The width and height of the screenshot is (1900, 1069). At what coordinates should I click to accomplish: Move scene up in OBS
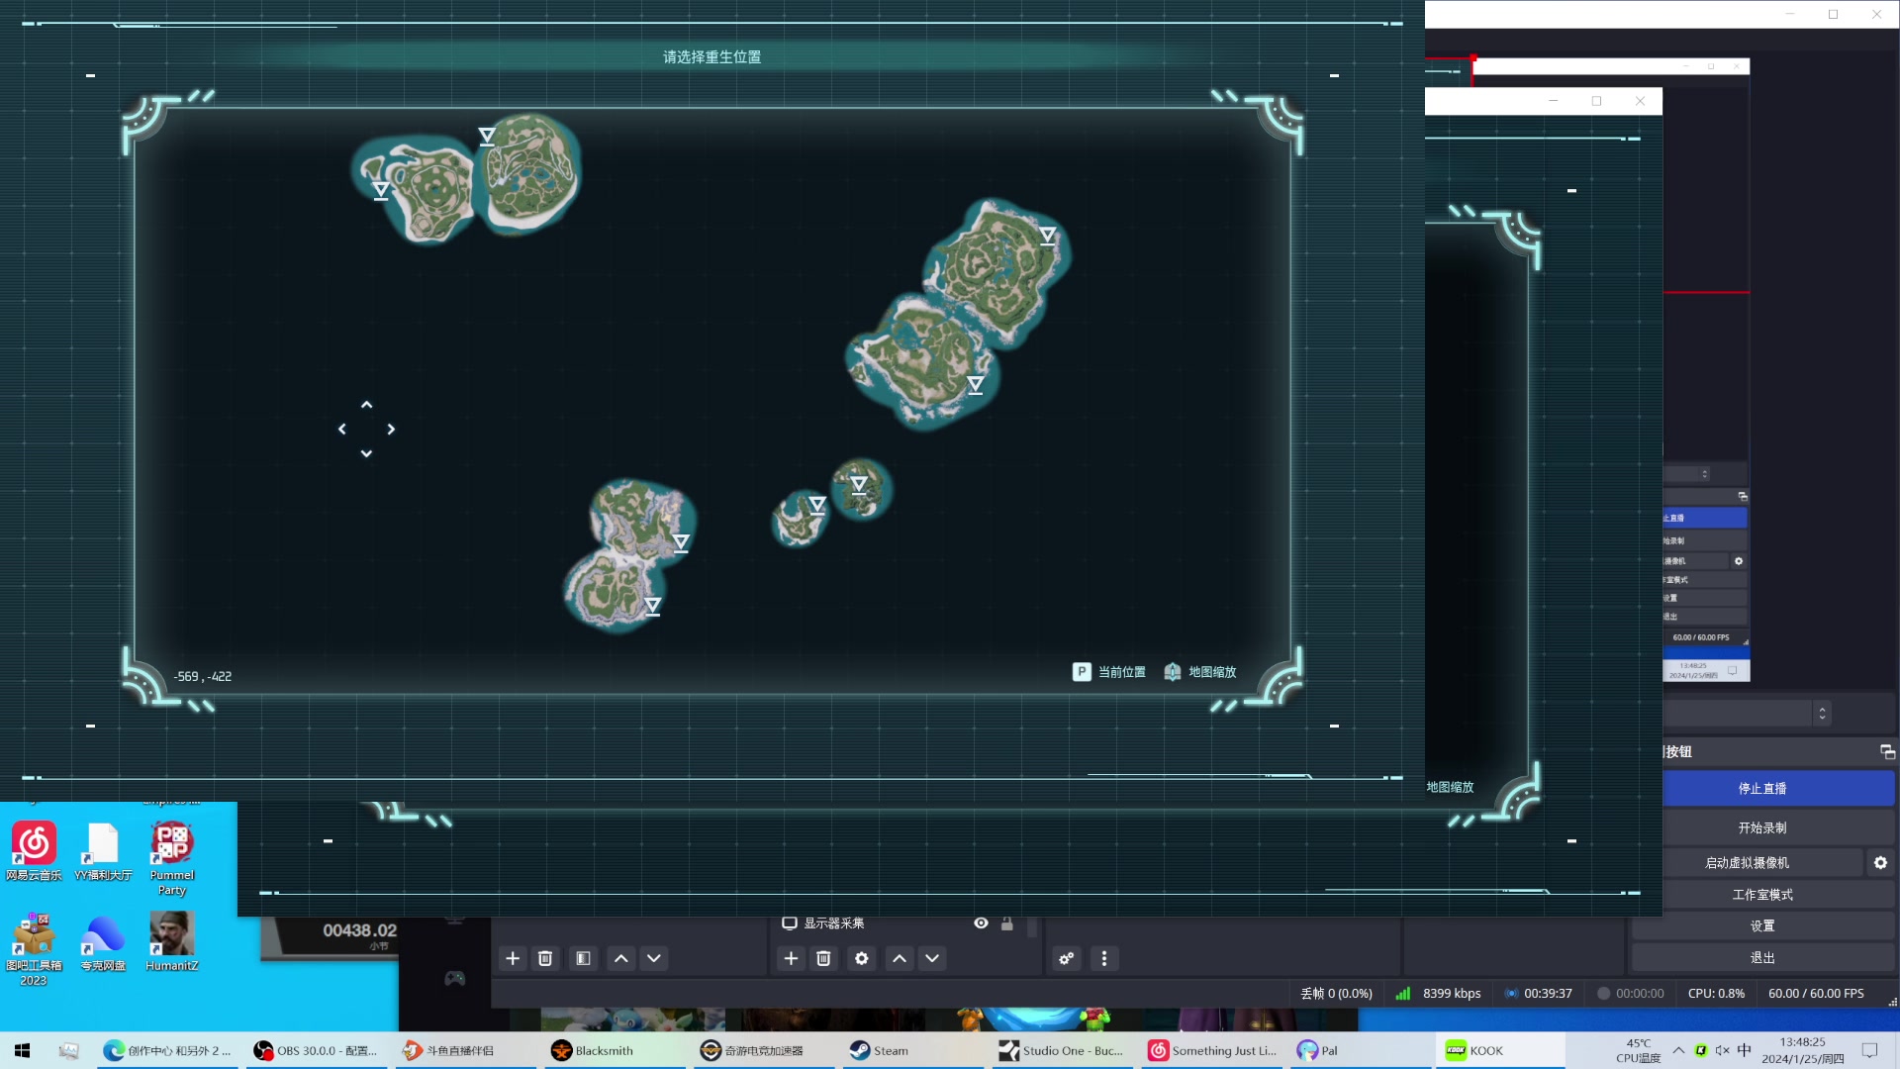[621, 958]
